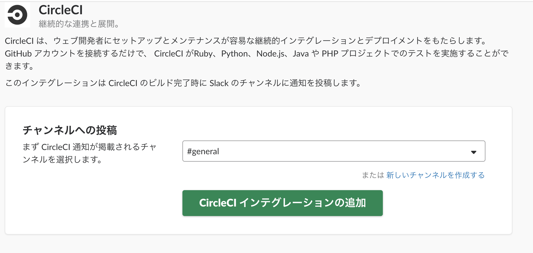Viewport: 533px width, 253px height.
Task: Click the word Node.js in the description
Action: pos(270,54)
